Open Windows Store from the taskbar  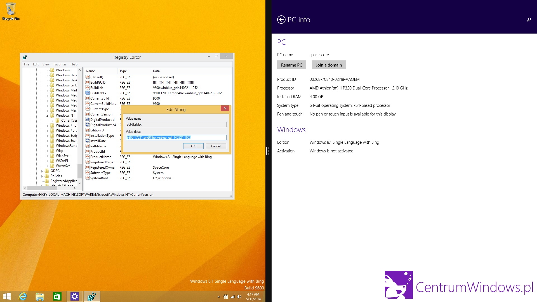point(57,296)
